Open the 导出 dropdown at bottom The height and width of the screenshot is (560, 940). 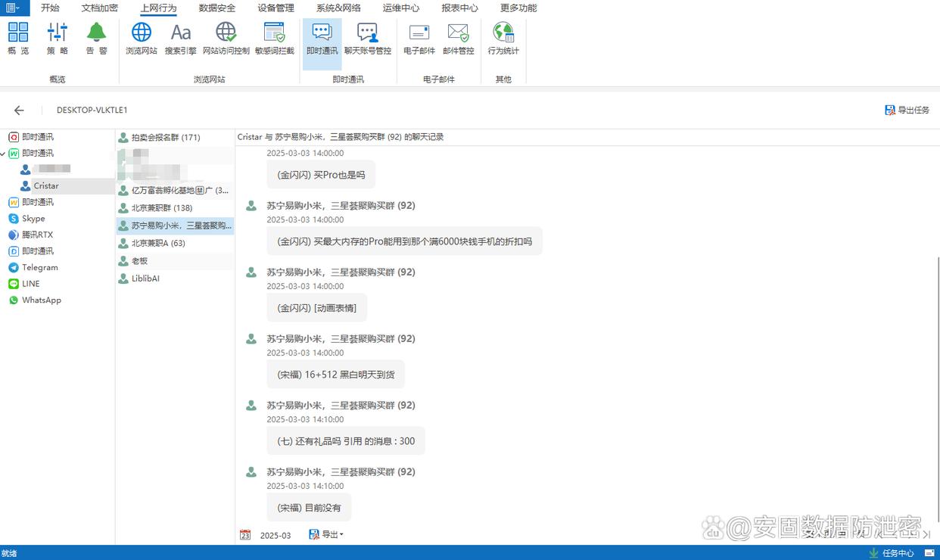pos(326,535)
